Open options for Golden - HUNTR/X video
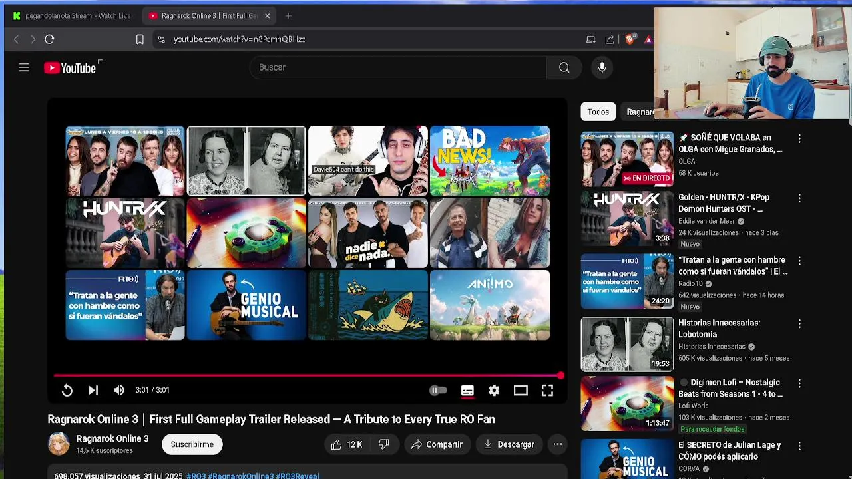Screen dimensions: 852x479 tap(799, 198)
